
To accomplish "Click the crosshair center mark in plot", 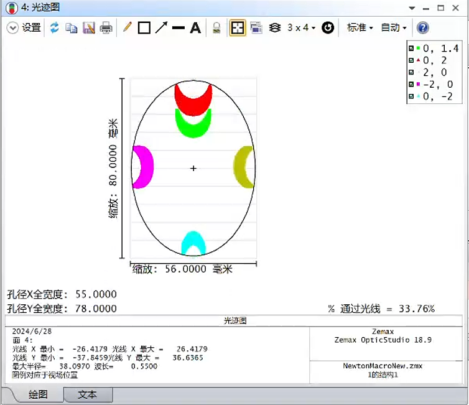I will pos(193,169).
